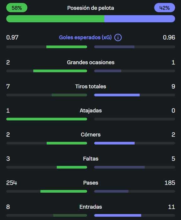The width and height of the screenshot is (181, 220).
Task: Click the Entradas stat label
Action: [90, 207]
